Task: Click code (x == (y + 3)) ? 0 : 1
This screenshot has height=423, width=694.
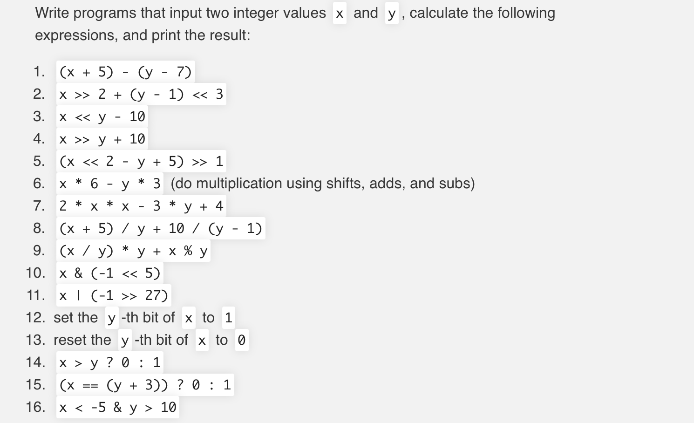Action: pos(145,385)
